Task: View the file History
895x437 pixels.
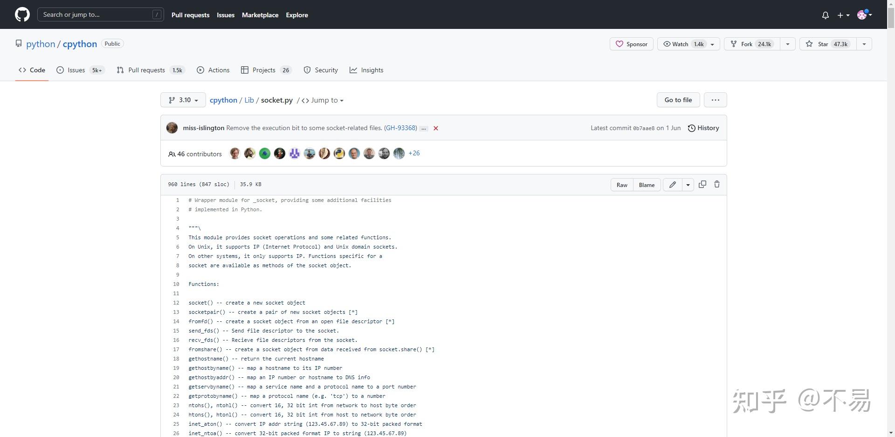Action: 703,128
